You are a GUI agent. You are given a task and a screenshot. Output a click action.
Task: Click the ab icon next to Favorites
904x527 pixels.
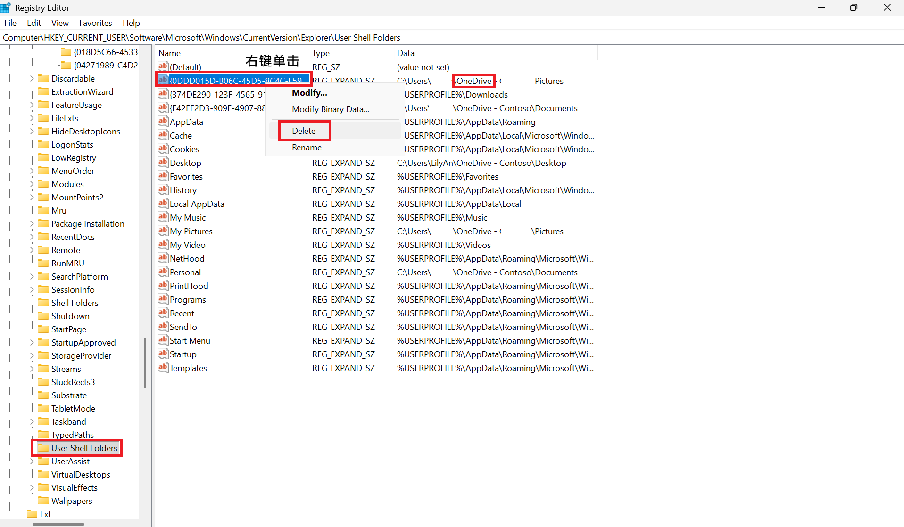(x=163, y=176)
